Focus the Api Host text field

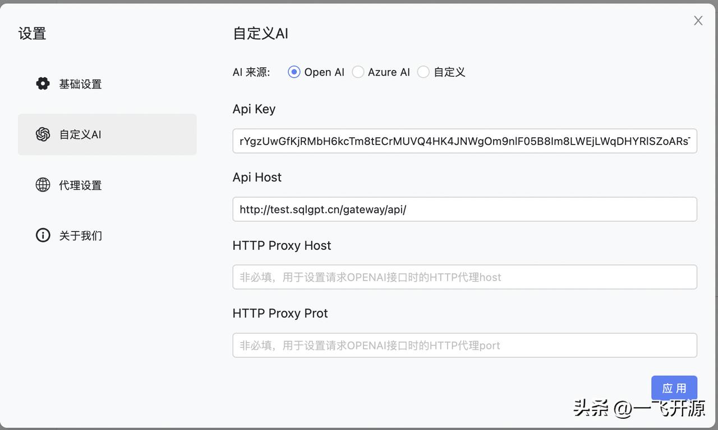(464, 209)
